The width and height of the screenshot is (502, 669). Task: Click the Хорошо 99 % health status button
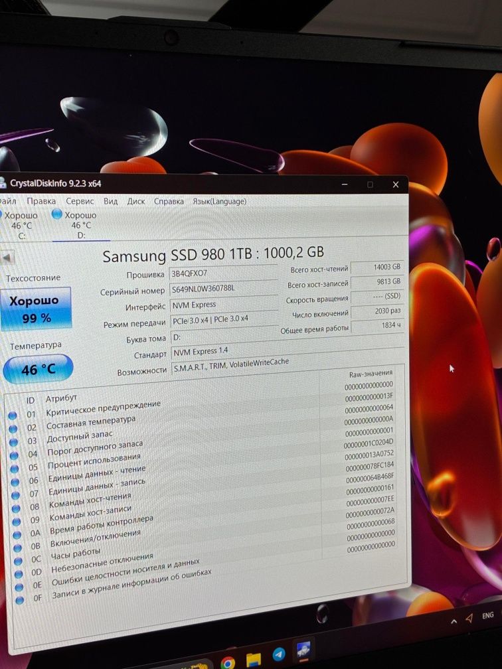35,309
